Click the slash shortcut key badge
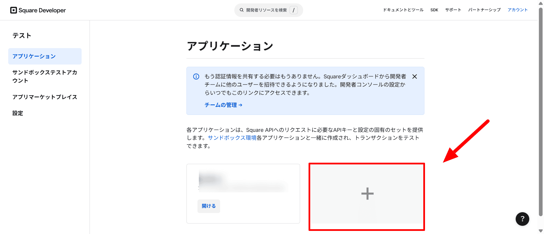 (294, 10)
